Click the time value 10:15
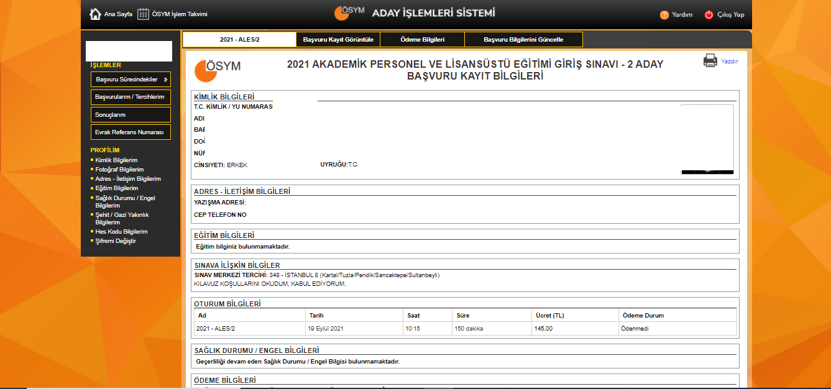831x389 pixels. coord(413,329)
